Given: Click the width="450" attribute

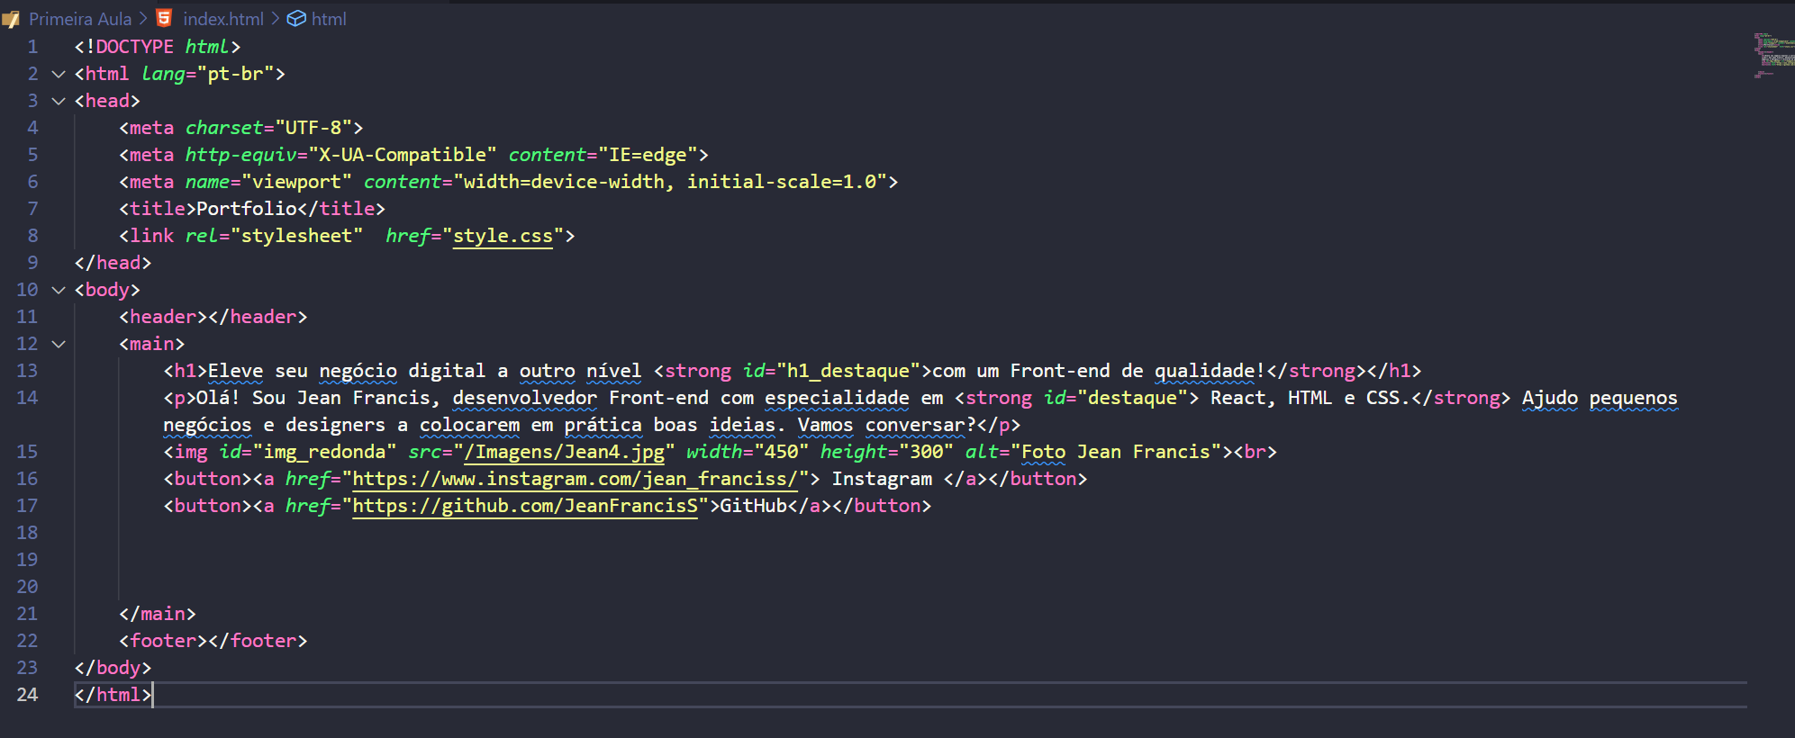Looking at the screenshot, I should pyautogui.click(x=748, y=452).
